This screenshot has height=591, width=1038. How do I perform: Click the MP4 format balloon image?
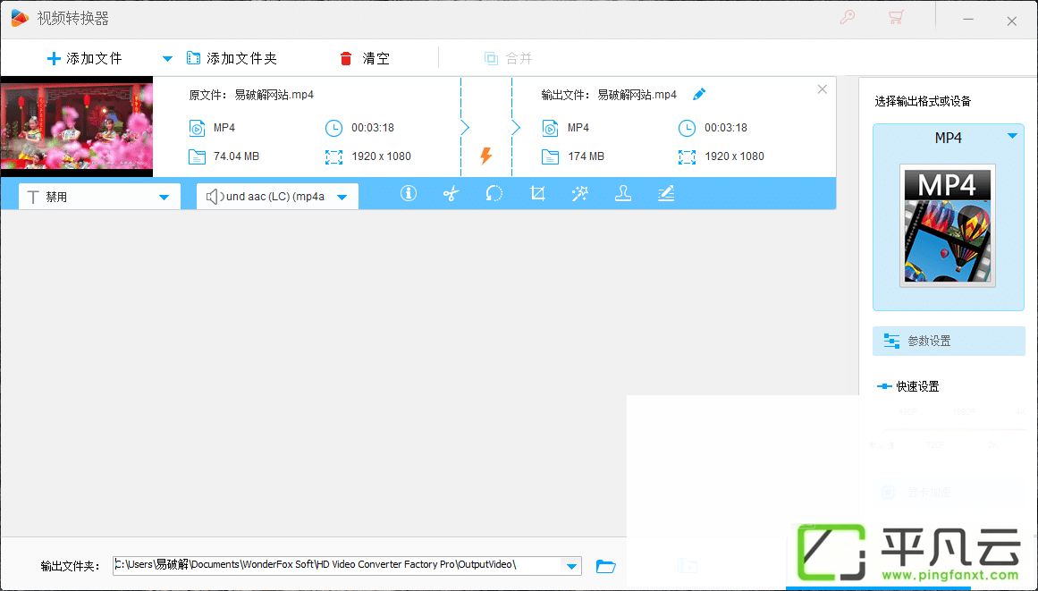pyautogui.click(x=948, y=225)
